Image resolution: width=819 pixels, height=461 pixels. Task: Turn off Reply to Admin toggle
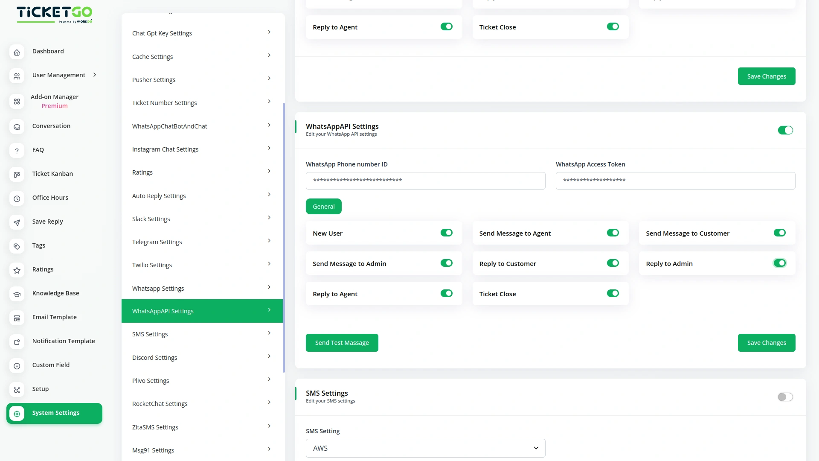[779, 263]
